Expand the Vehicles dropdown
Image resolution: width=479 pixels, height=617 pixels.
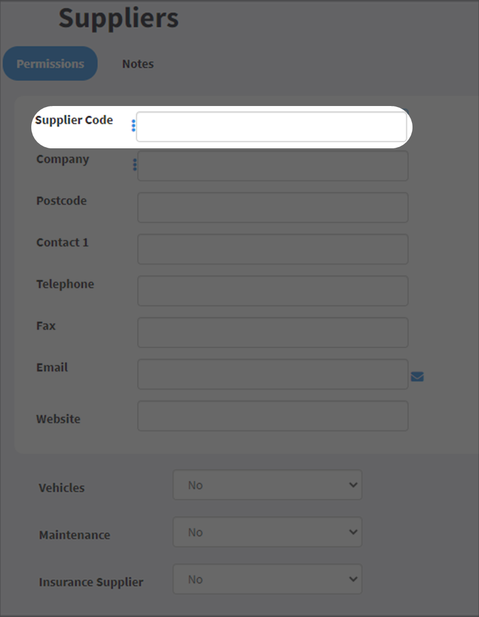tap(268, 485)
